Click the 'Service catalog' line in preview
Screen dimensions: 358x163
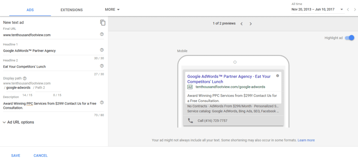coord(233,111)
